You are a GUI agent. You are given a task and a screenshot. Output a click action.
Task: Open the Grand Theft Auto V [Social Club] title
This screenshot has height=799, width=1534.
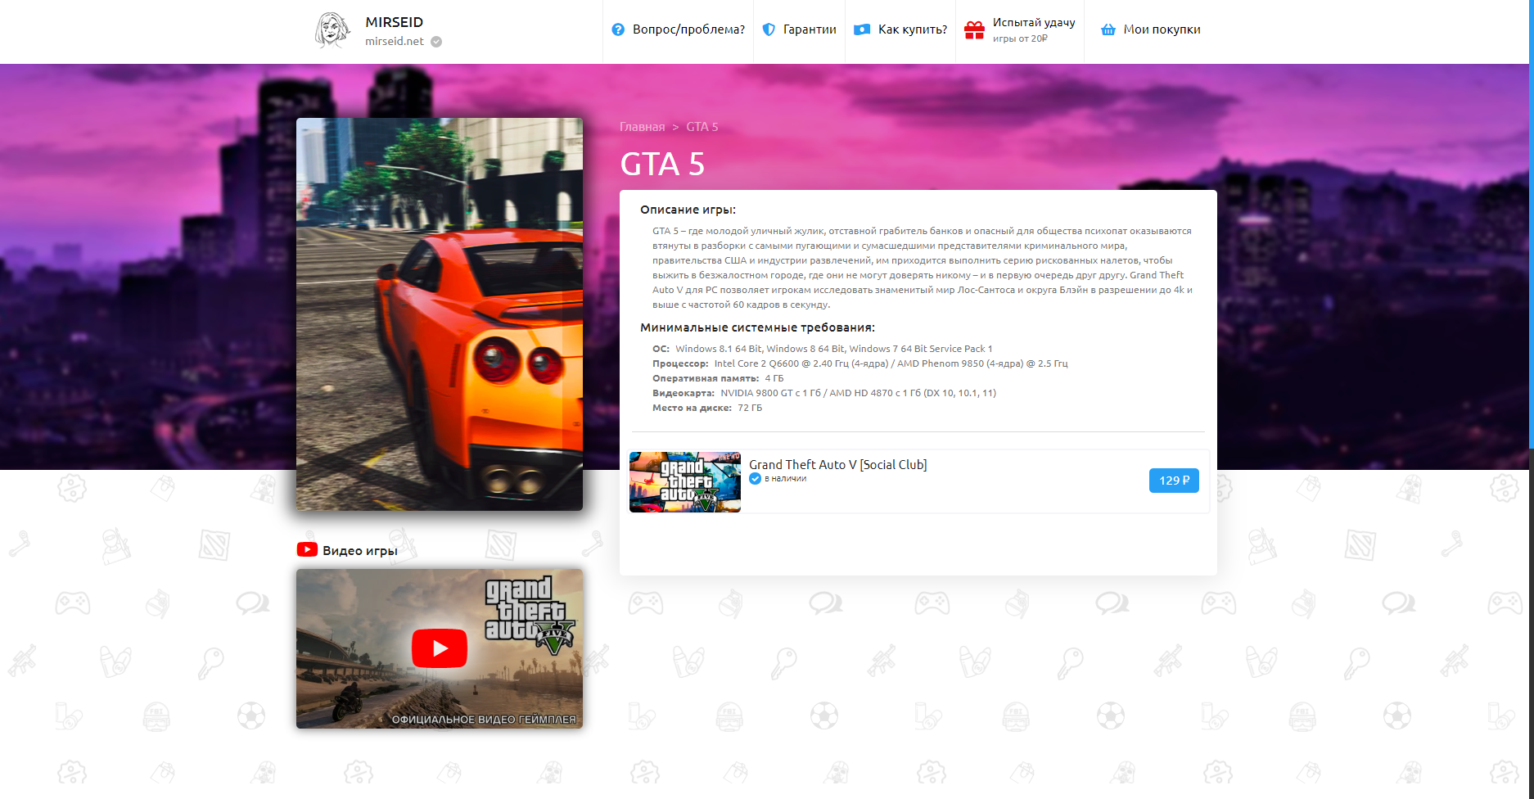[837, 464]
